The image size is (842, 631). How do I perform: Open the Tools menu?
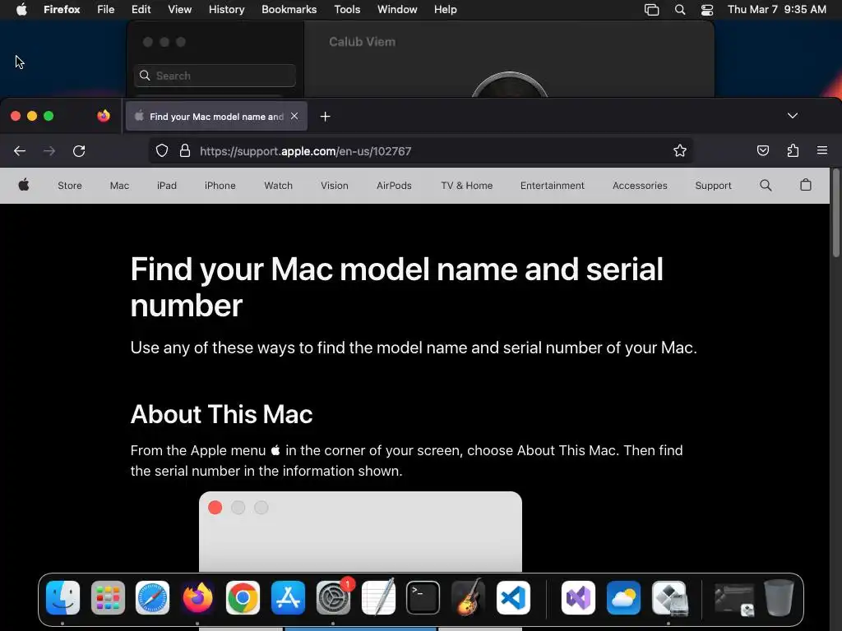point(347,9)
